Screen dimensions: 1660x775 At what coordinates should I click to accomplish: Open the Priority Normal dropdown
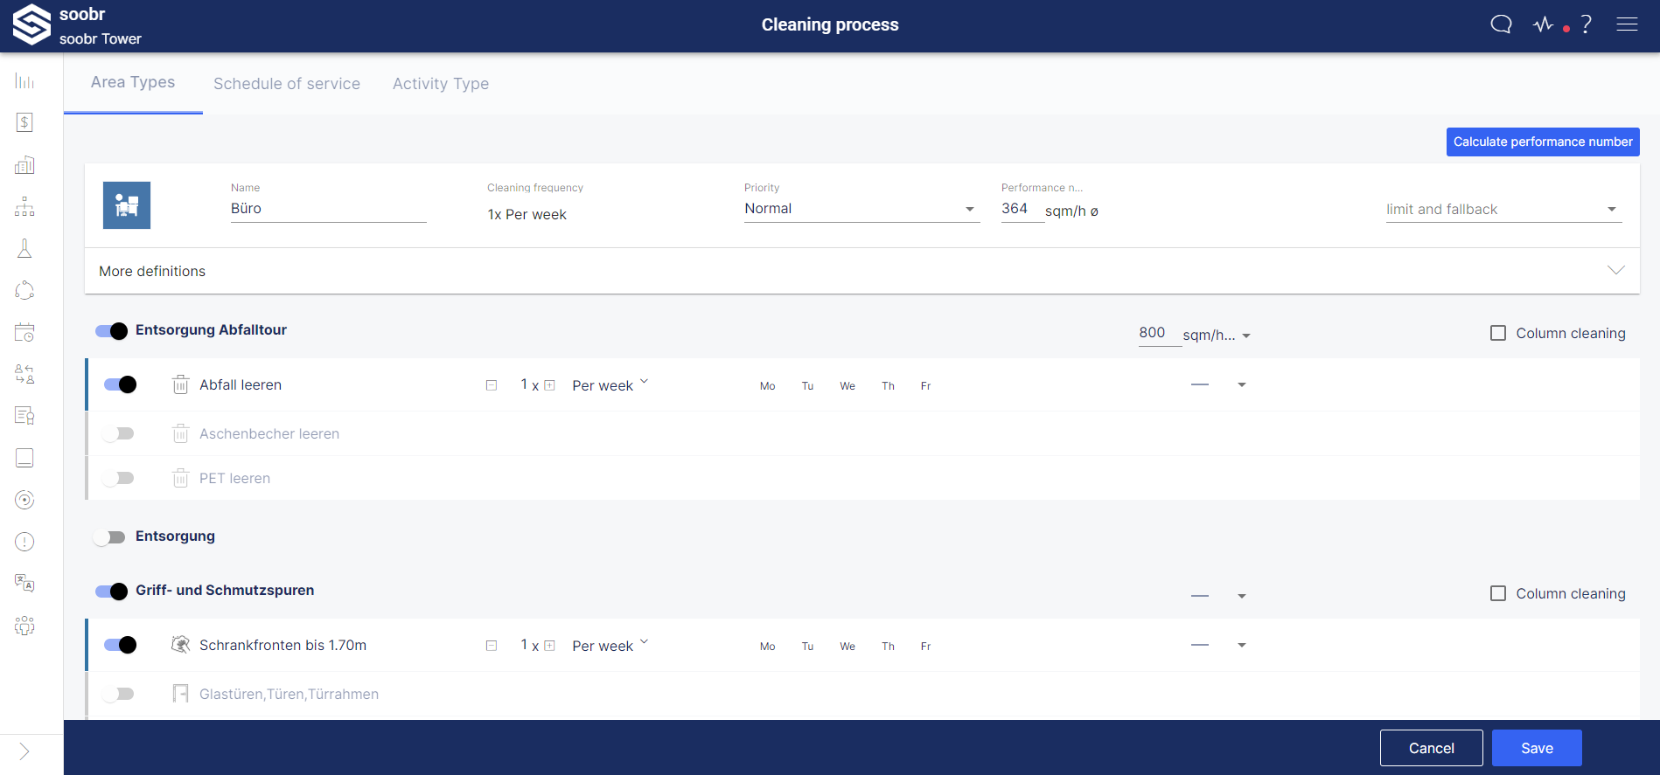[x=861, y=209]
